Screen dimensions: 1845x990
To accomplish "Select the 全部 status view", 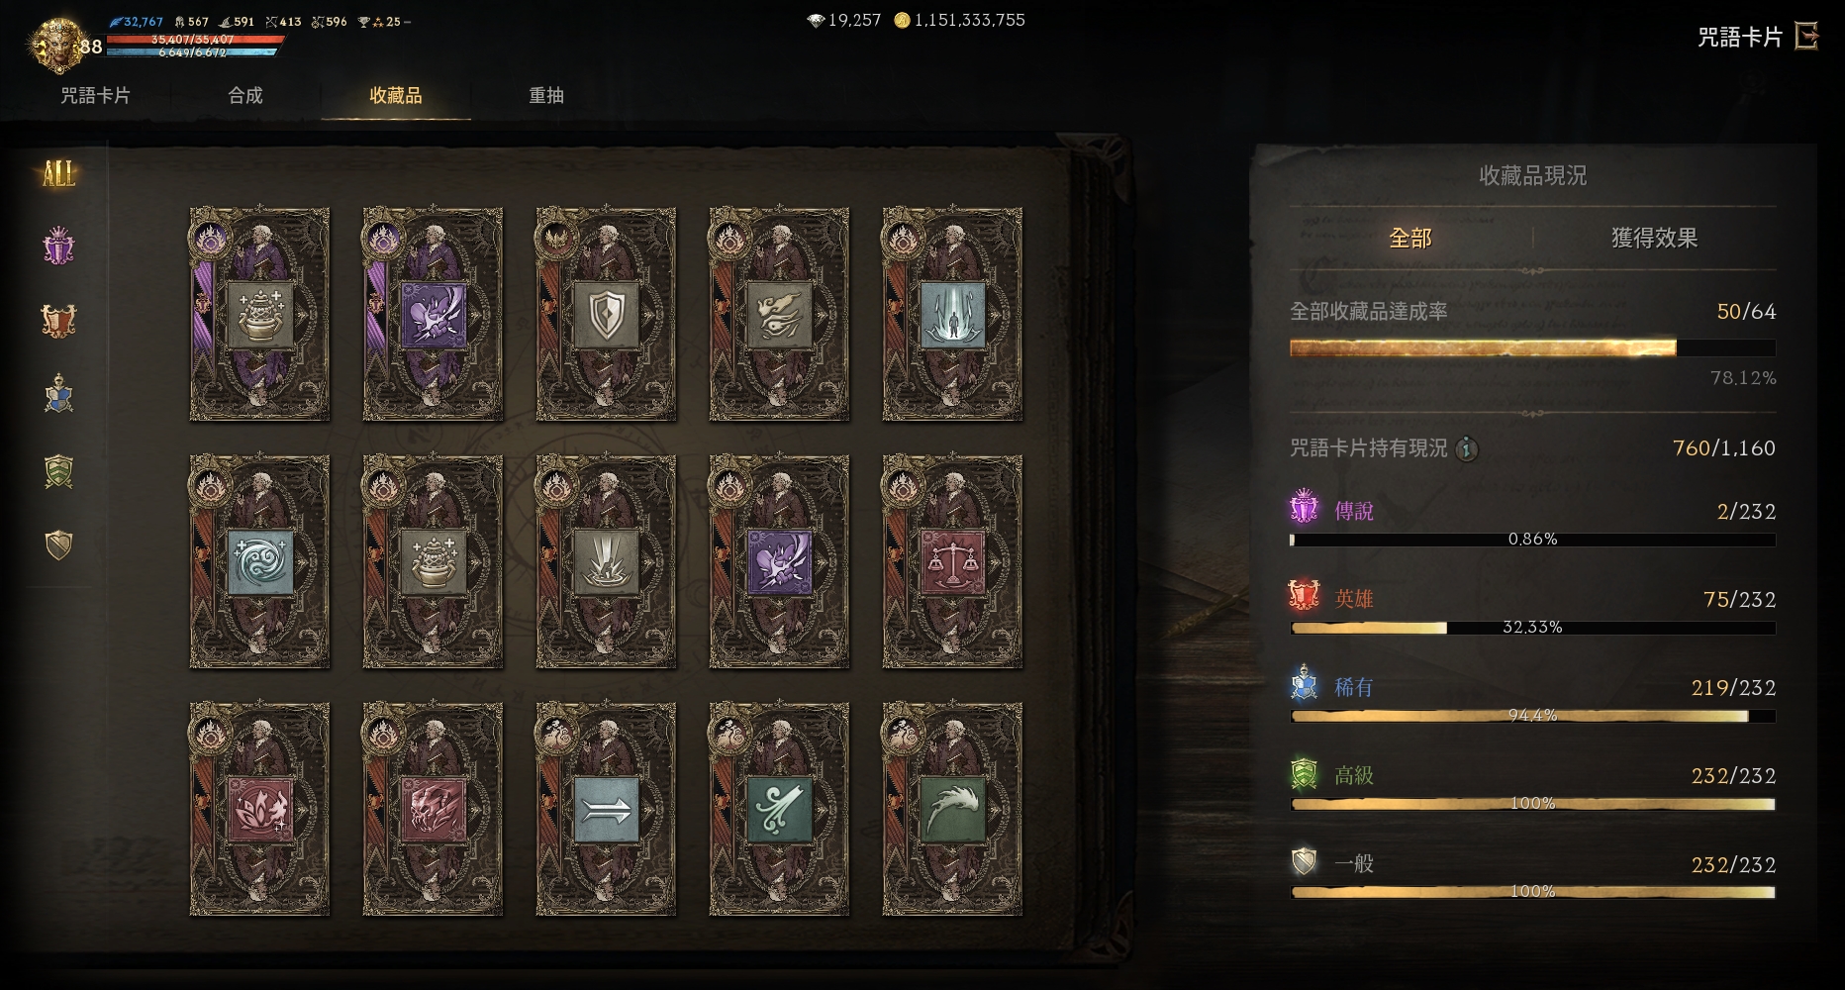I will click(x=1410, y=238).
